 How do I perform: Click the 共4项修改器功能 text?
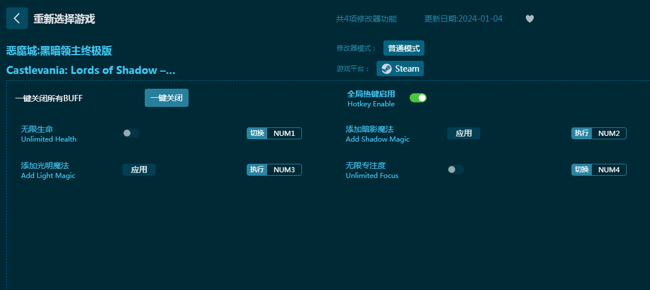(x=366, y=19)
